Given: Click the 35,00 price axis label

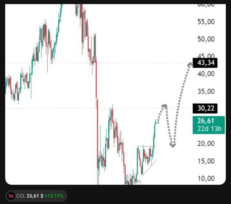Looking at the screenshot, I should pos(206,92).
